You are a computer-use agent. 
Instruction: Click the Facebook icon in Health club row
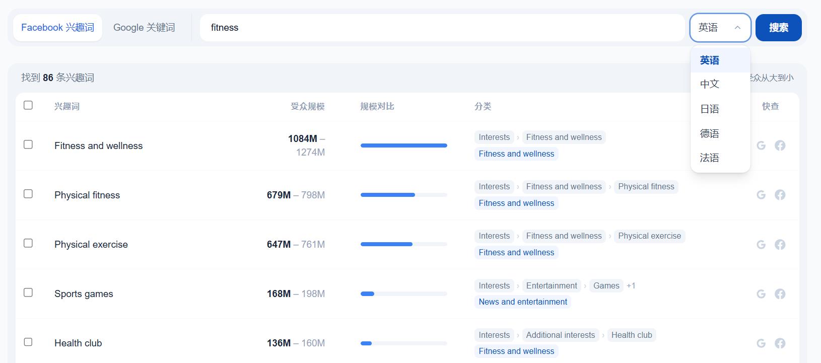coord(780,343)
